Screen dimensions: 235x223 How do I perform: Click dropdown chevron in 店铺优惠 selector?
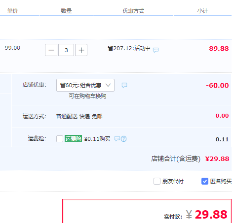[x=108, y=85]
